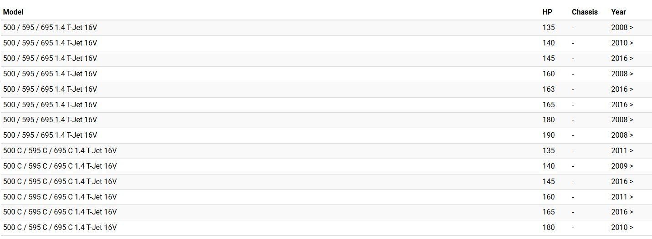Click the HP column header
The width and height of the screenshot is (652, 239).
pyautogui.click(x=547, y=12)
